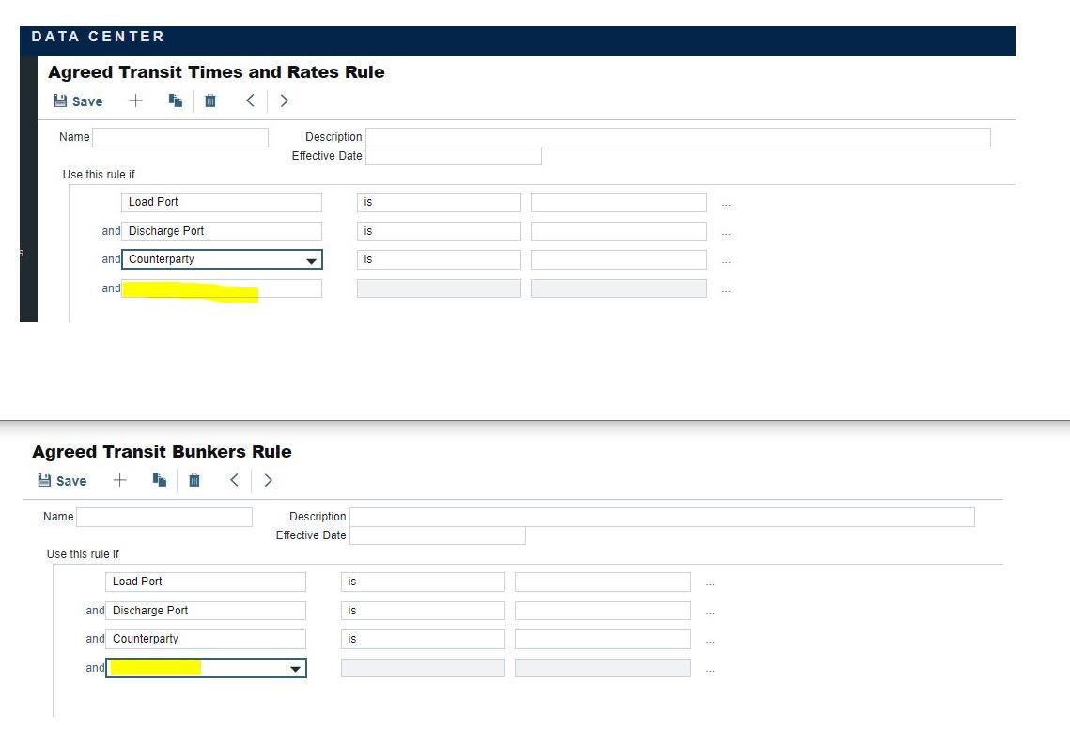Click the copy record icon in Times and Rates toolbar
The image size is (1070, 745).
(174, 101)
